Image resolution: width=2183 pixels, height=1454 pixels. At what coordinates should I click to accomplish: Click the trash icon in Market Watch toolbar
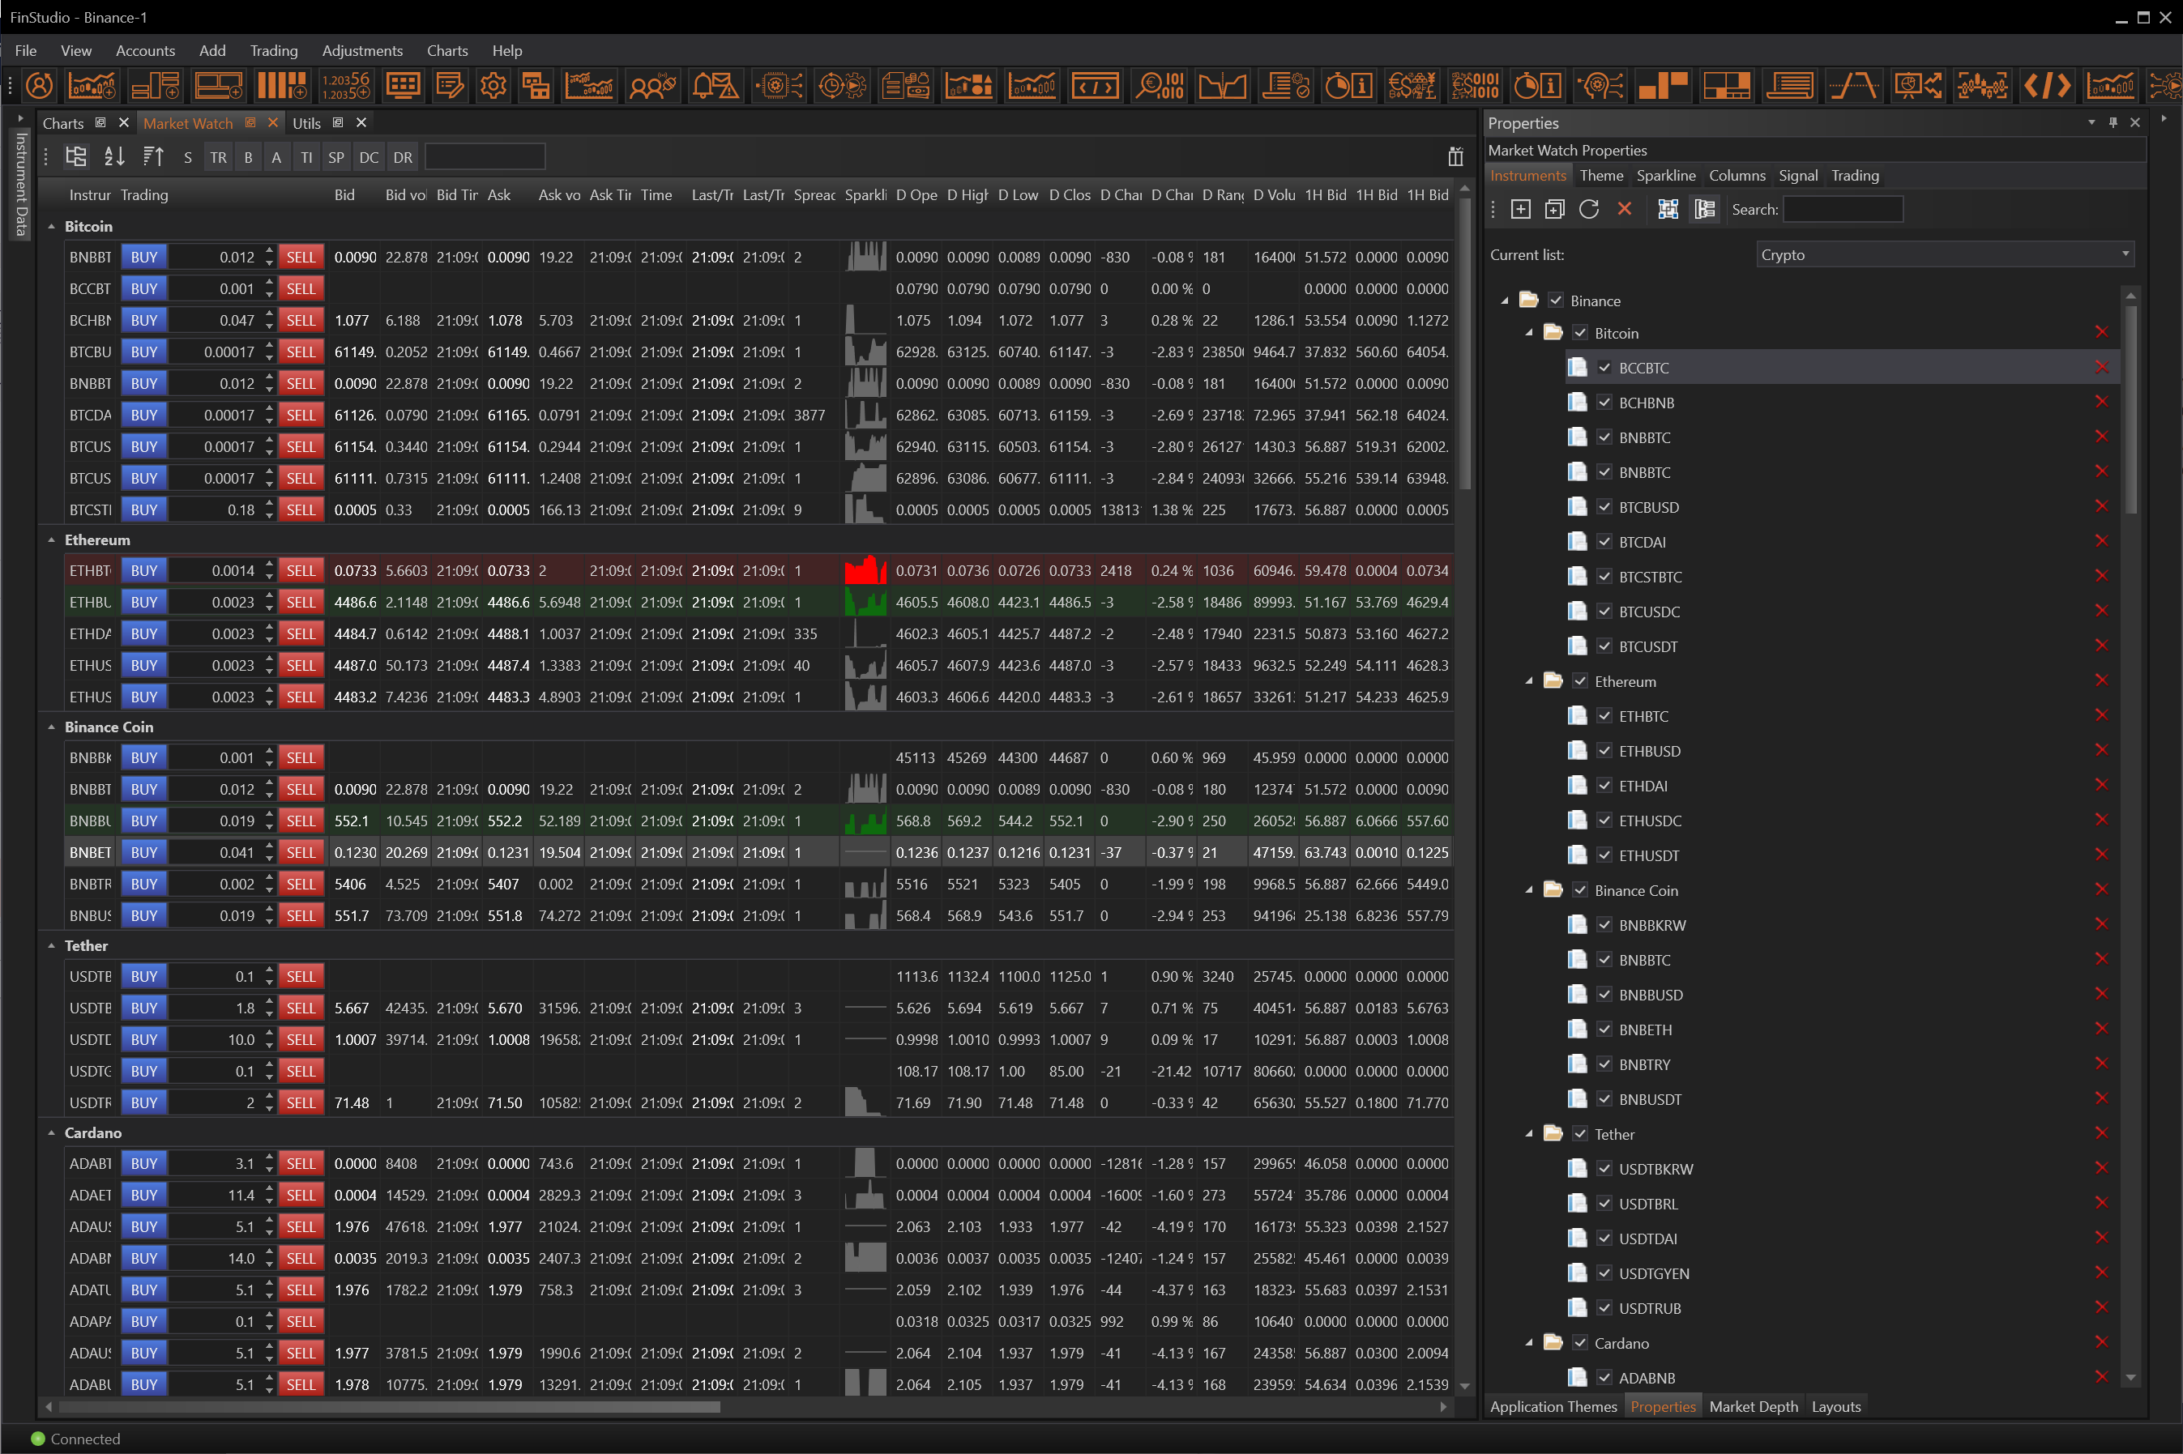pos(1455,156)
